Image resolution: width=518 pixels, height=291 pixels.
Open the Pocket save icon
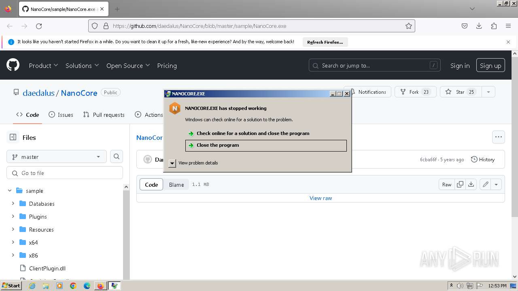465,26
